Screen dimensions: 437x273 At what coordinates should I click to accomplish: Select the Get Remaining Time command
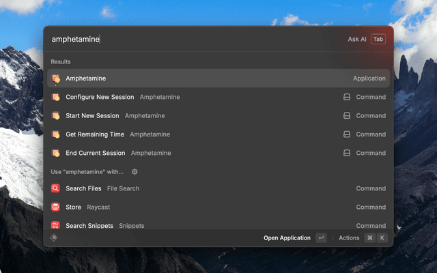[x=218, y=134]
